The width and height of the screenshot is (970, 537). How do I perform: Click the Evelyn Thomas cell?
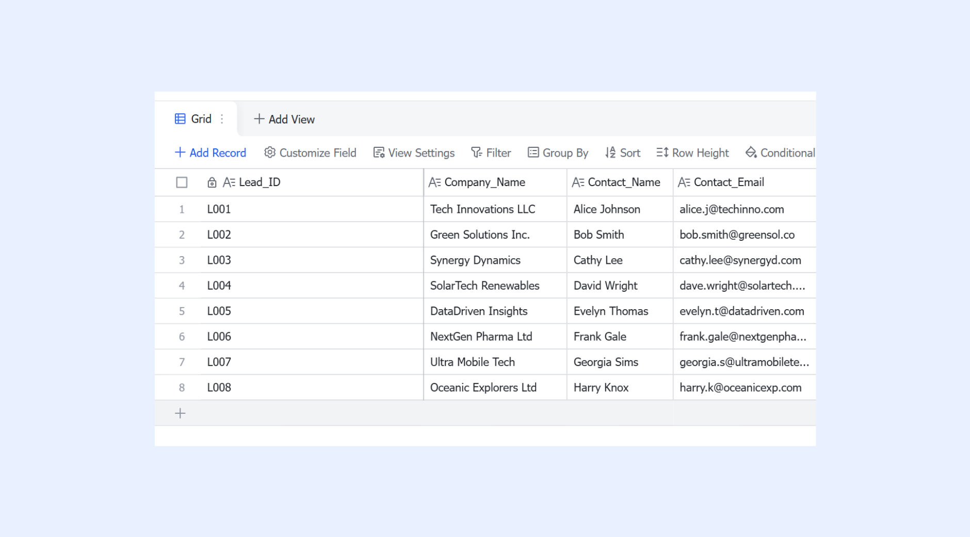[x=620, y=311]
